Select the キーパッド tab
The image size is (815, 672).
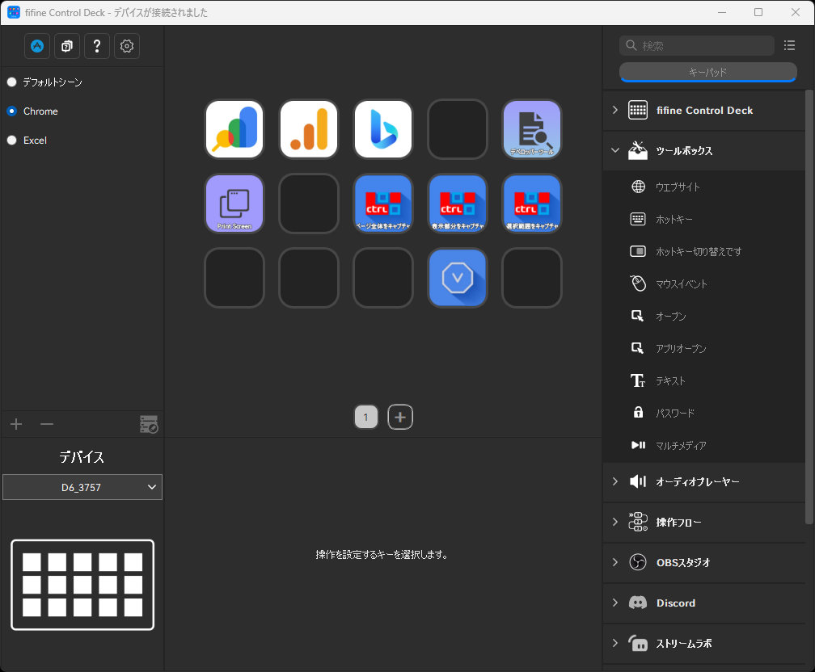[708, 72]
